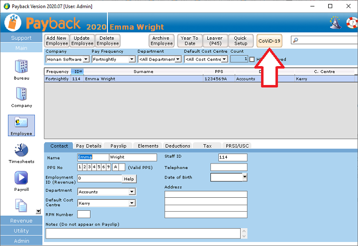Open the Timesheets clock icon

coord(21,151)
